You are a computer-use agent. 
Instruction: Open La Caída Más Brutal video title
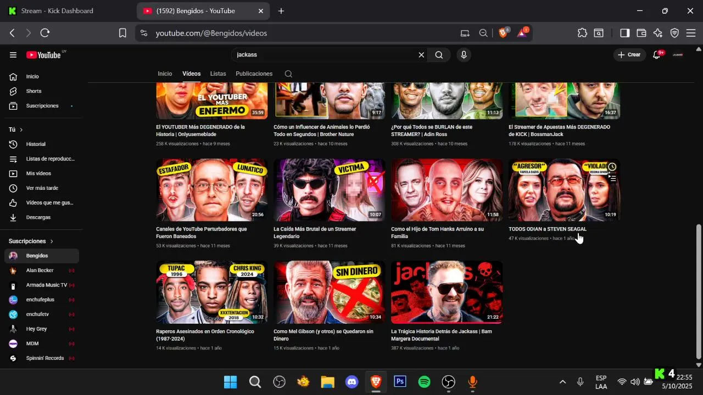315,233
